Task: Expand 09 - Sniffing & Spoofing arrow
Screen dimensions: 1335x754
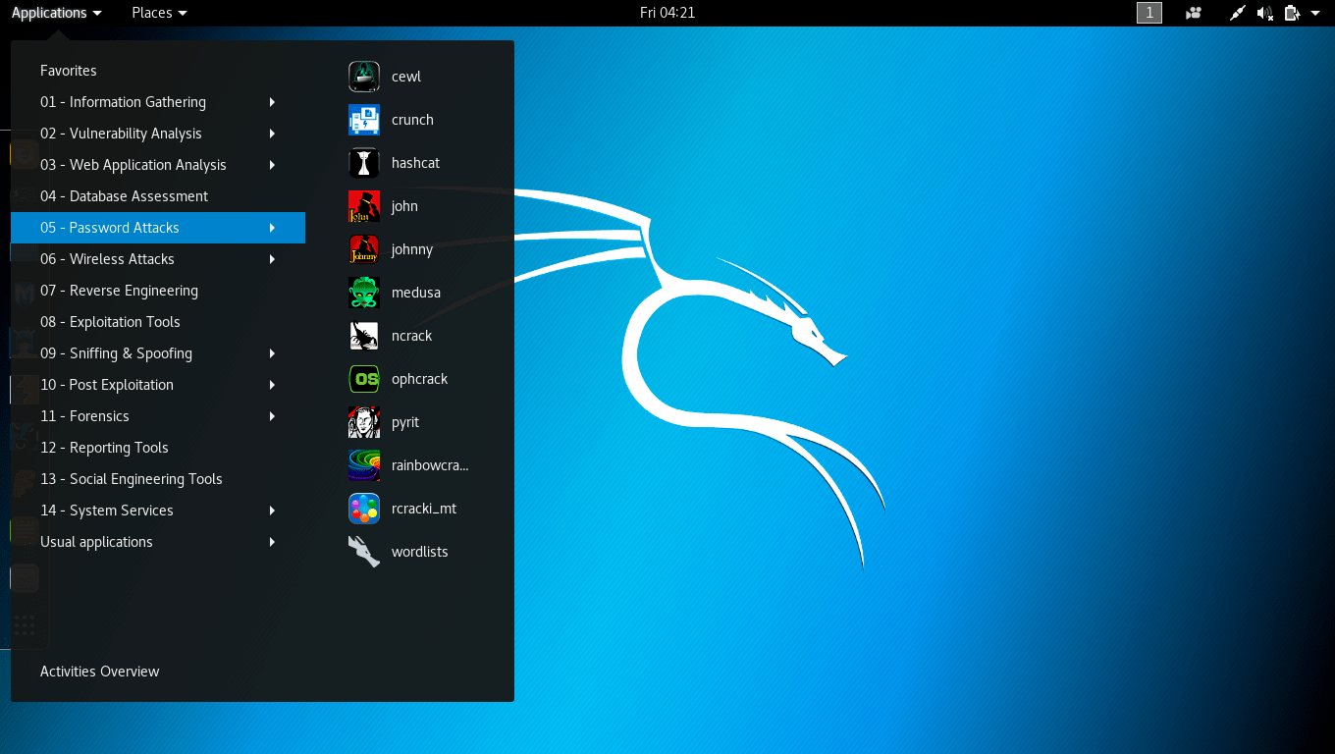Action: click(272, 353)
